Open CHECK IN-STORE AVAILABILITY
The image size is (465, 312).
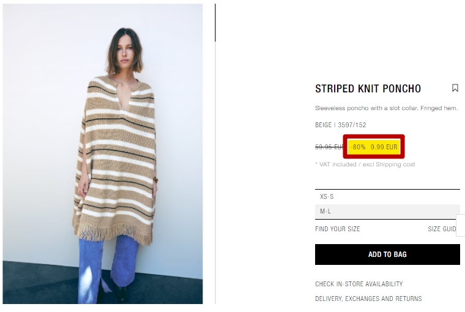359,284
